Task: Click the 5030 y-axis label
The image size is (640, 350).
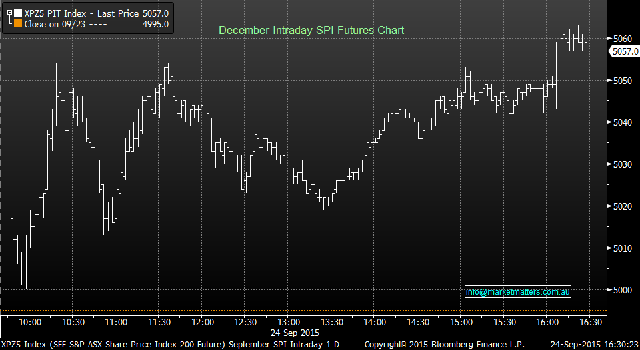Action: (623, 164)
